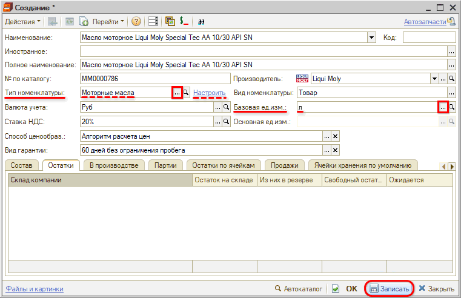The height and width of the screenshot is (298, 461).
Task: Click the Настроить link
Action: point(210,93)
